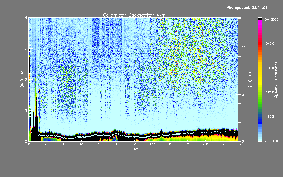The height and width of the screenshot is (177, 283).
Task: Click the "12:" UTC time tick
Action: [134, 144]
